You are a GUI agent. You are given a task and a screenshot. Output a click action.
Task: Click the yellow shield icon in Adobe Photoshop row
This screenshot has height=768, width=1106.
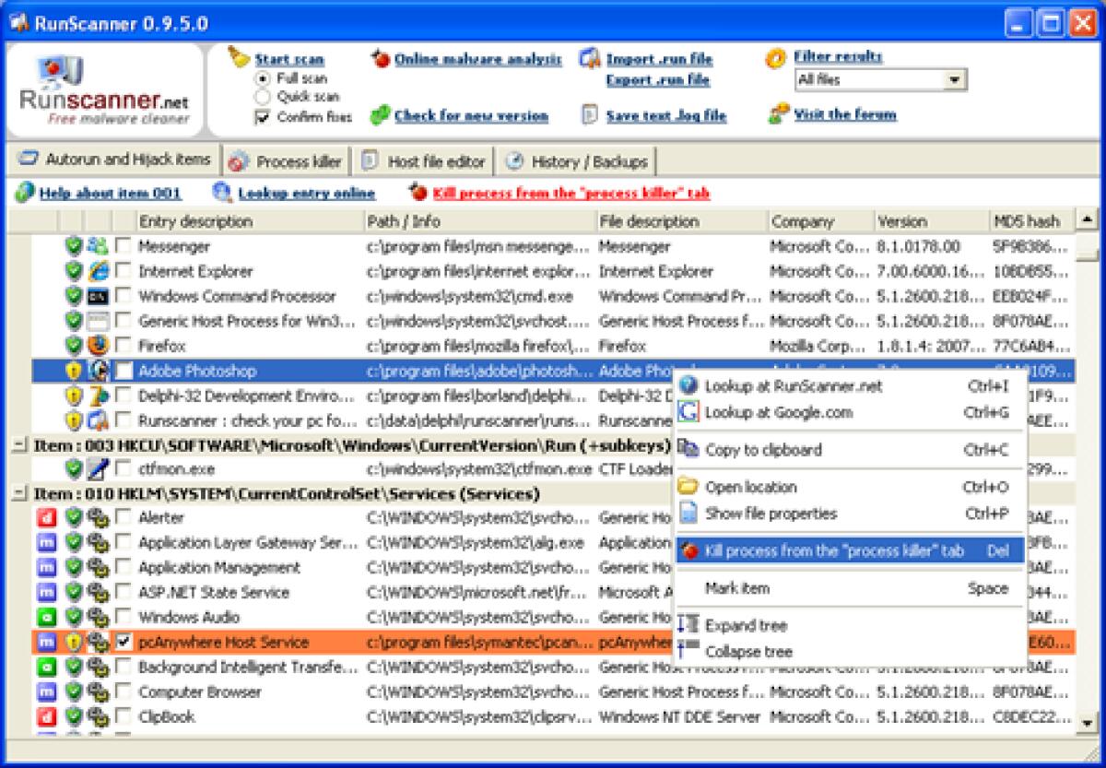click(x=74, y=371)
